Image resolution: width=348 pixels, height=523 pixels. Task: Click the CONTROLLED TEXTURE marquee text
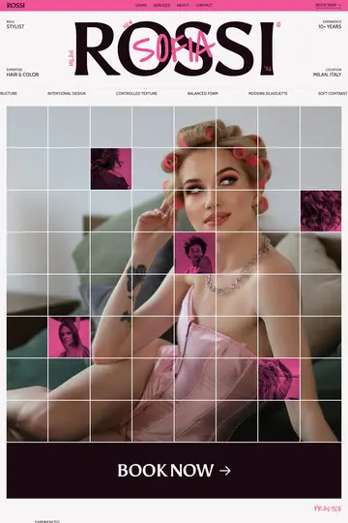[136, 93]
